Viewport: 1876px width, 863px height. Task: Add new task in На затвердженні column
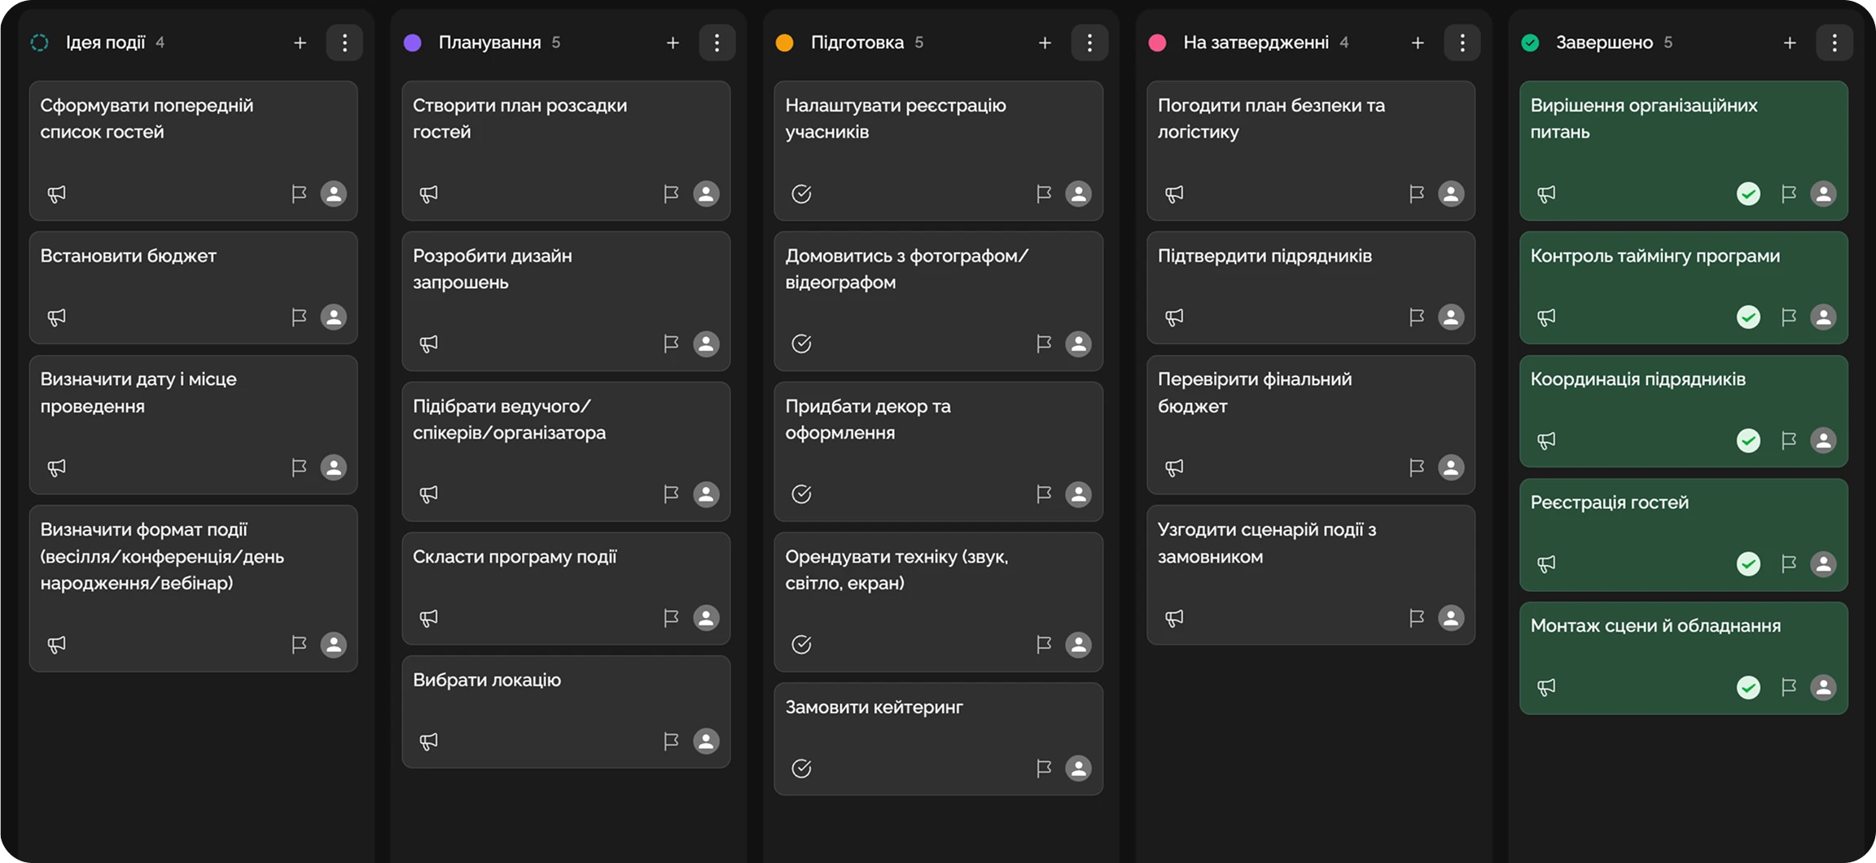tap(1418, 42)
